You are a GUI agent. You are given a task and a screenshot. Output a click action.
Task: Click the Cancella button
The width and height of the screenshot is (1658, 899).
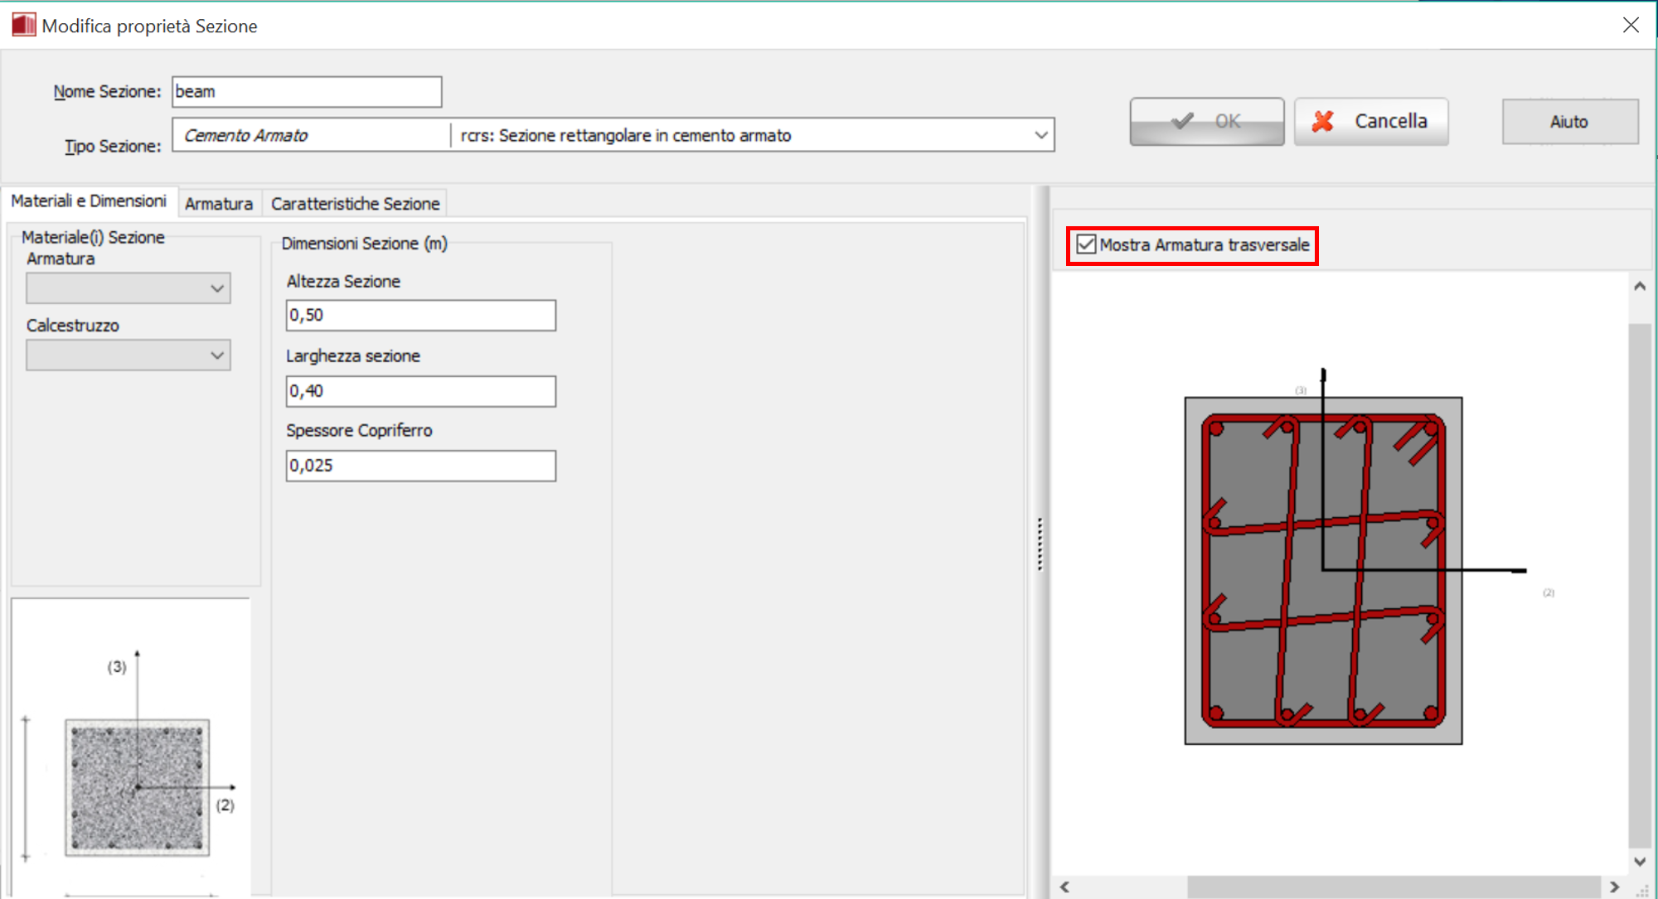click(1371, 122)
